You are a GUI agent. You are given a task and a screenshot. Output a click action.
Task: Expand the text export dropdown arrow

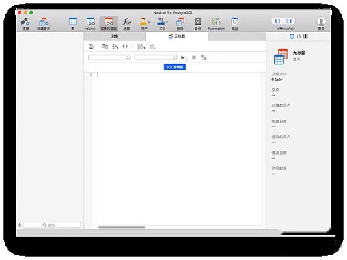[x=144, y=47]
